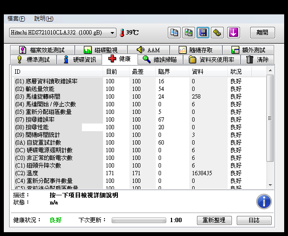
Task: Select row (07) 搜尋錯誤率
Action: click(x=139, y=120)
